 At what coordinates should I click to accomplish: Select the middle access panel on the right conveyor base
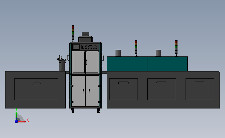(162, 89)
